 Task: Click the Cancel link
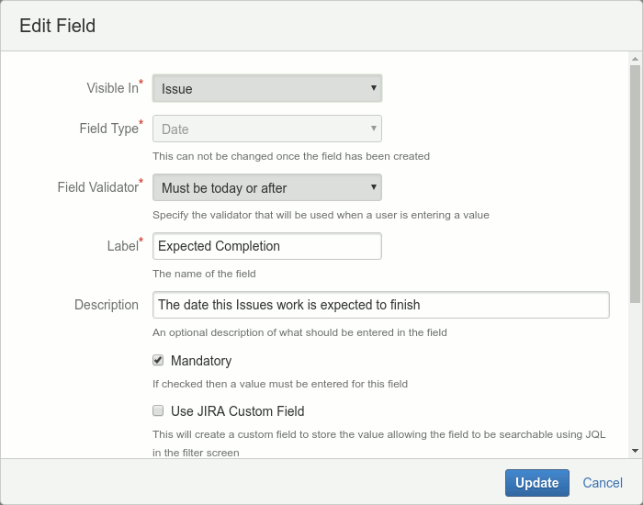tap(603, 483)
